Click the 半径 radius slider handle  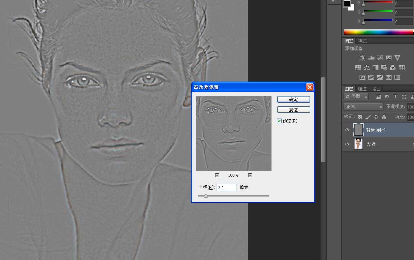coord(206,196)
